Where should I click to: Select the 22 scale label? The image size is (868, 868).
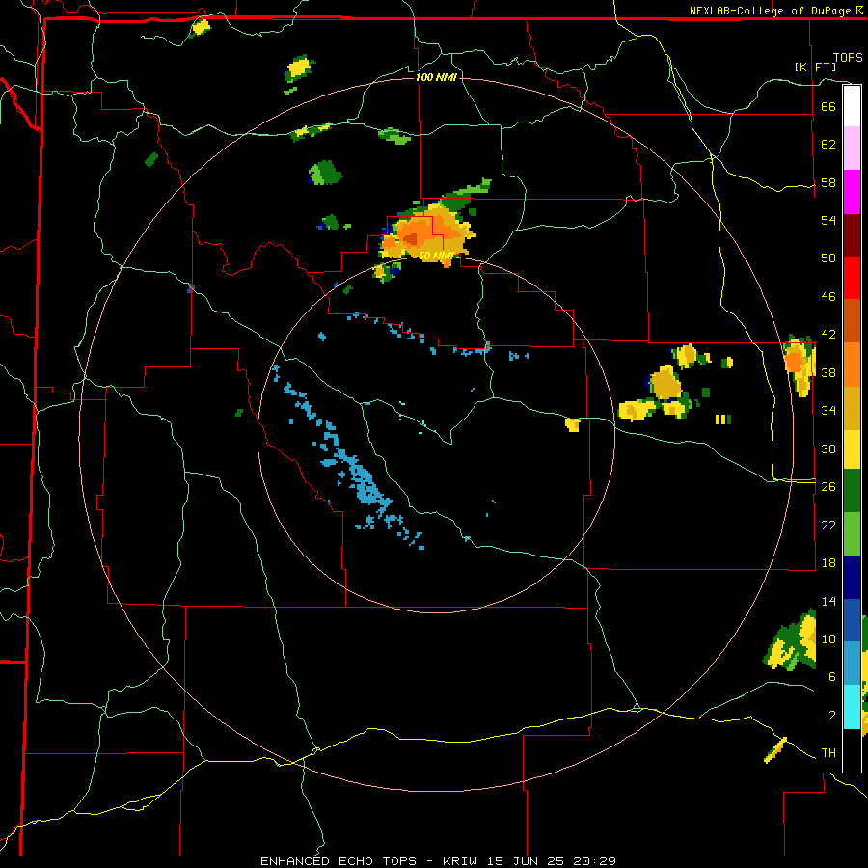[x=828, y=525]
